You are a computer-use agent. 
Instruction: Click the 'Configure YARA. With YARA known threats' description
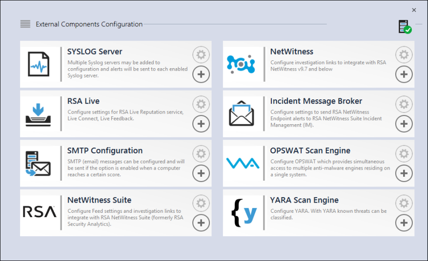click(x=328, y=214)
